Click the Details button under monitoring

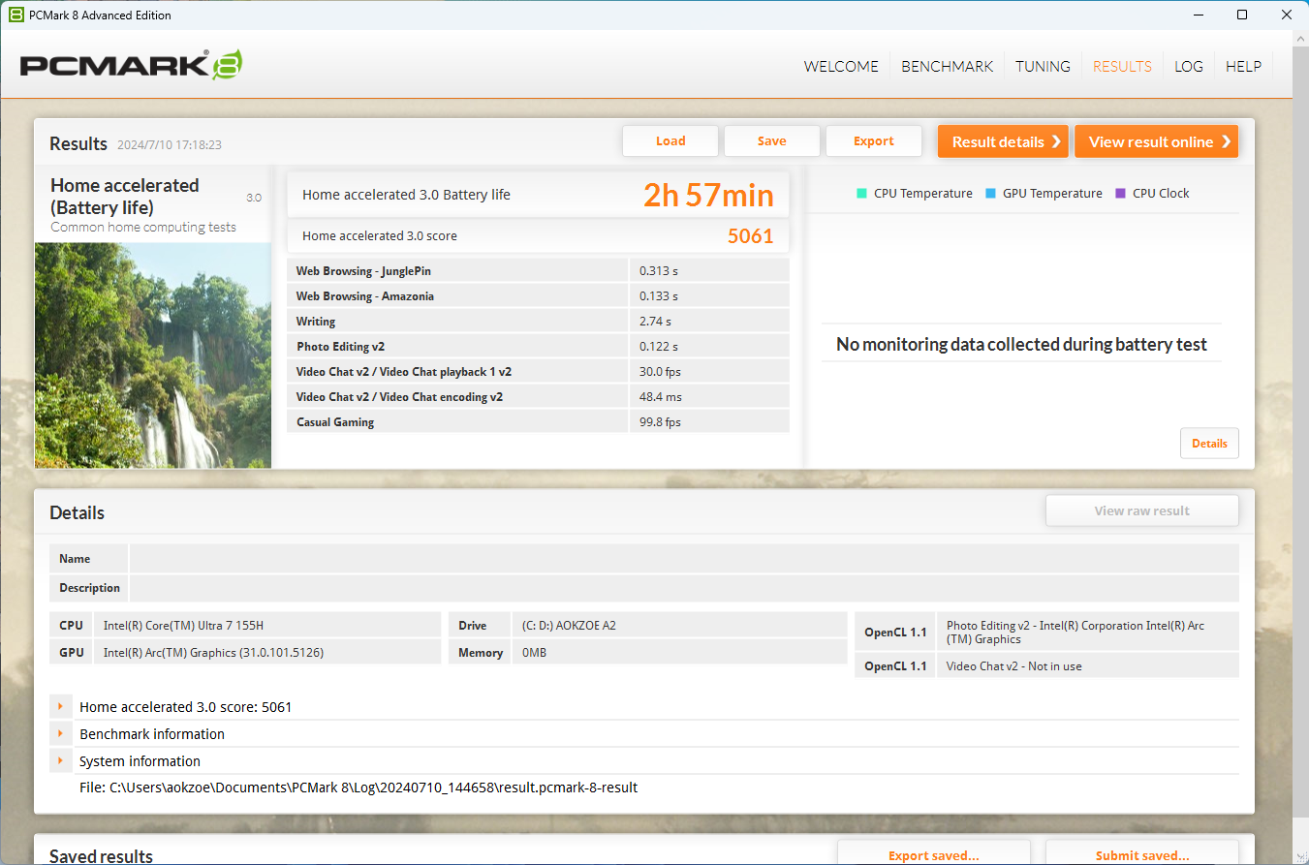click(x=1209, y=443)
